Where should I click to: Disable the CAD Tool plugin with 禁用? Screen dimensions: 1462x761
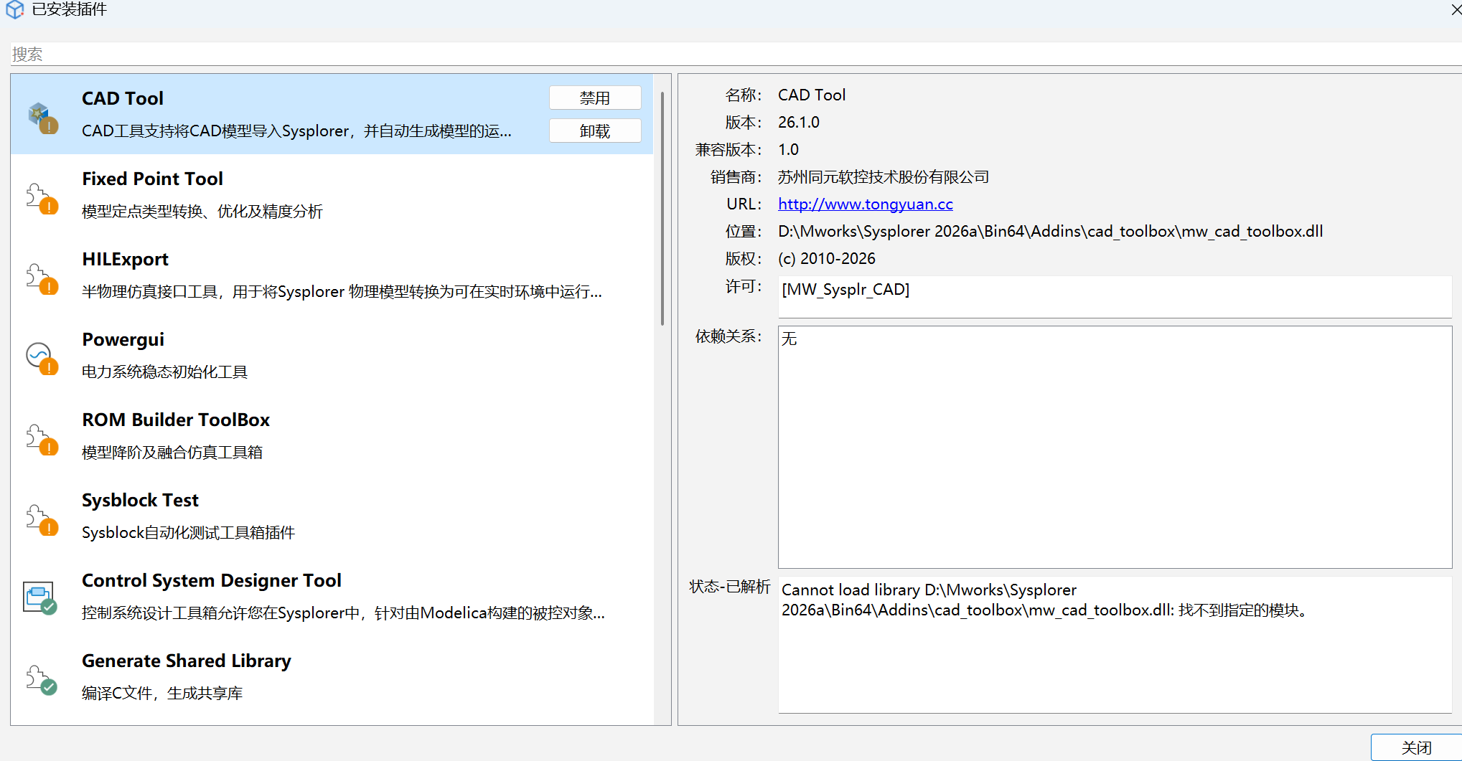(595, 98)
